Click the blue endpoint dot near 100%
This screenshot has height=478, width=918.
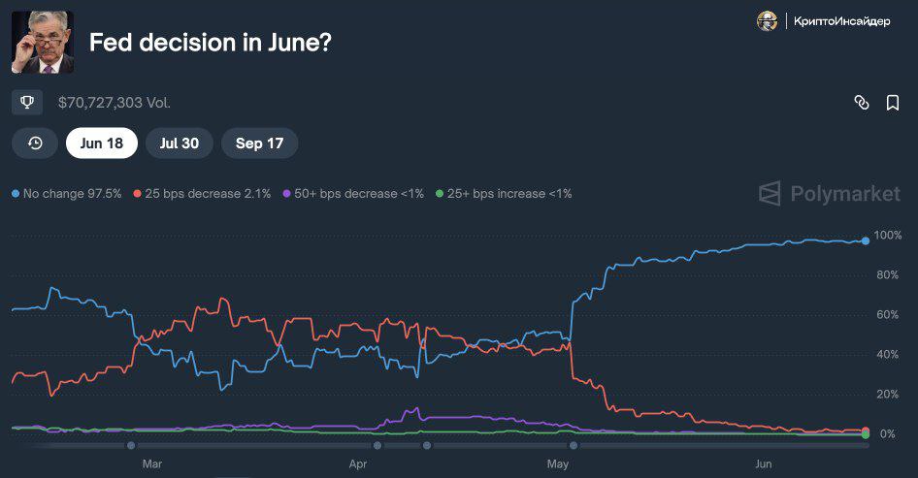pyautogui.click(x=865, y=240)
